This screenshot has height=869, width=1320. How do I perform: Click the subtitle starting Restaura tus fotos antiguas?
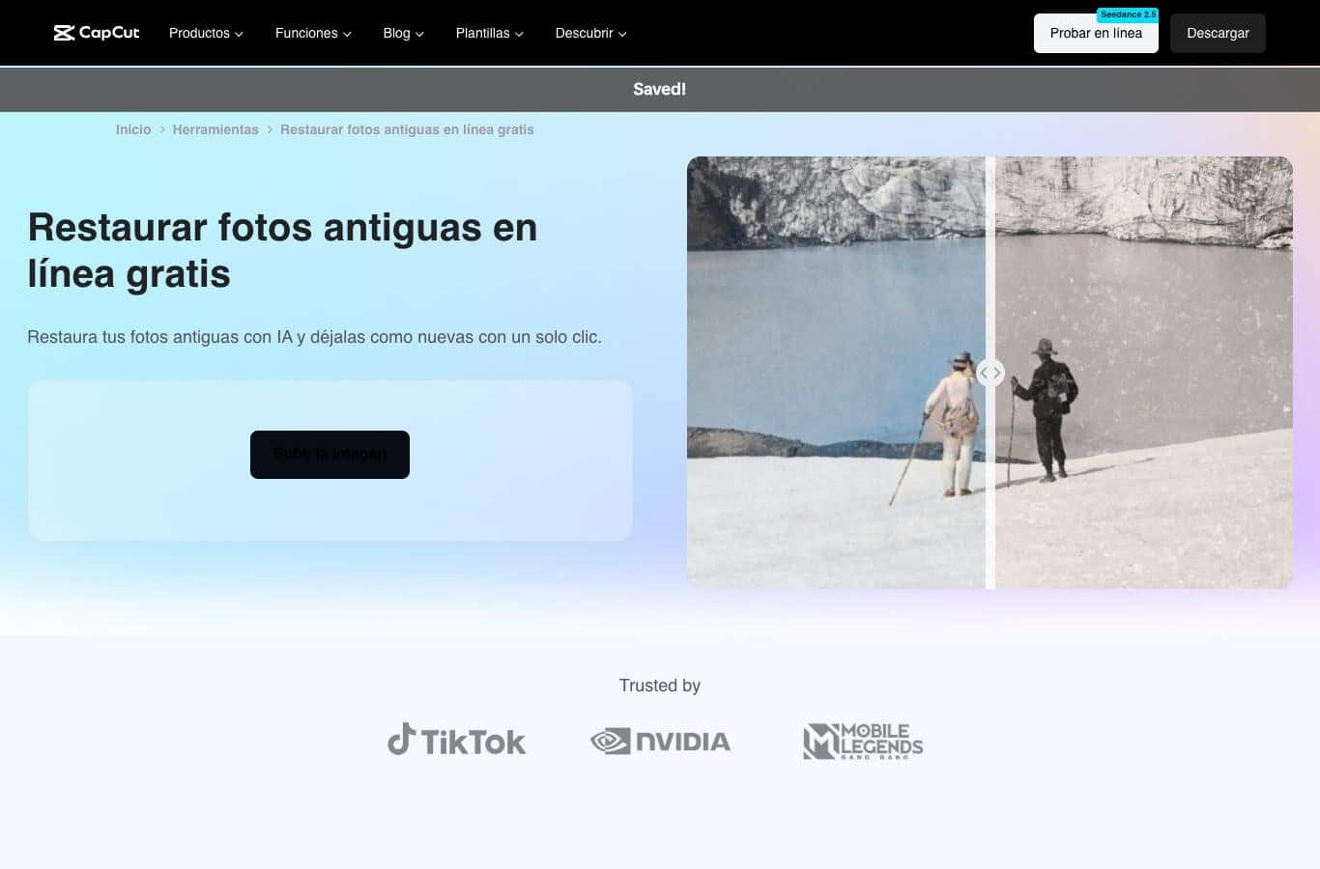point(314,337)
